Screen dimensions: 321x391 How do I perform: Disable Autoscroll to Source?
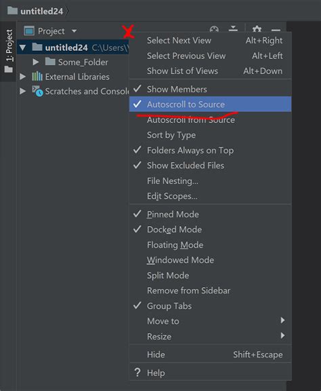(210, 105)
